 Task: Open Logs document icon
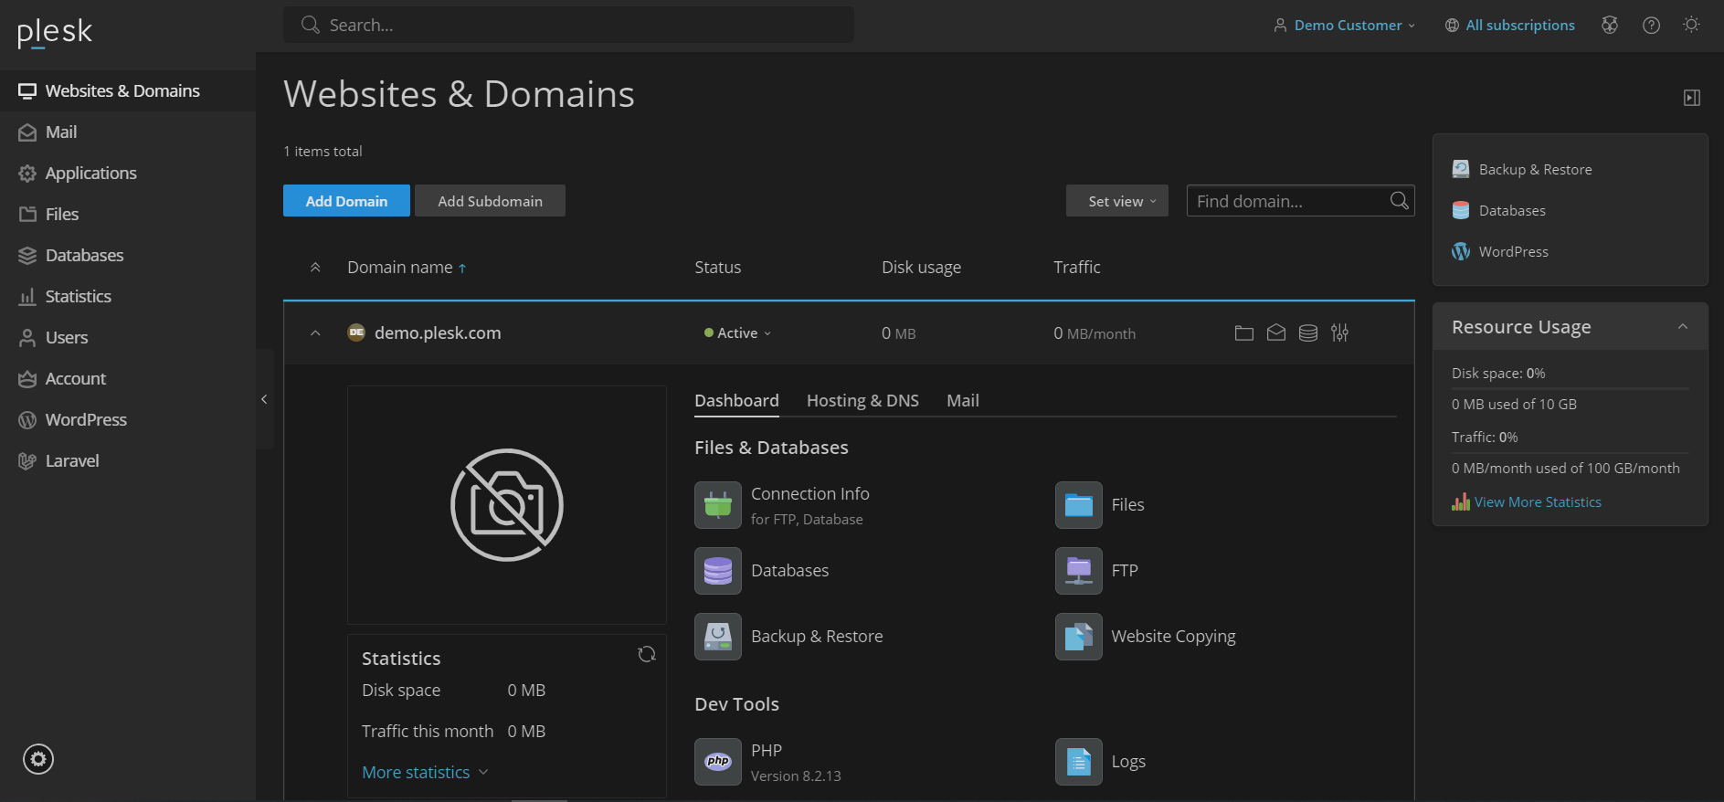tap(1079, 762)
